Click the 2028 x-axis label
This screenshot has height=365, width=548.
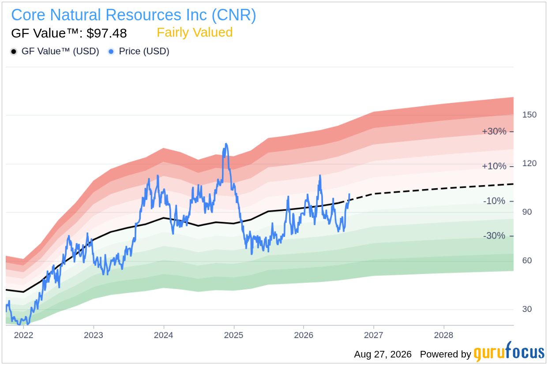coord(443,335)
